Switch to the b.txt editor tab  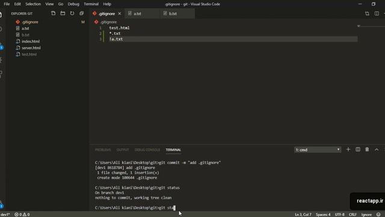tap(177, 13)
